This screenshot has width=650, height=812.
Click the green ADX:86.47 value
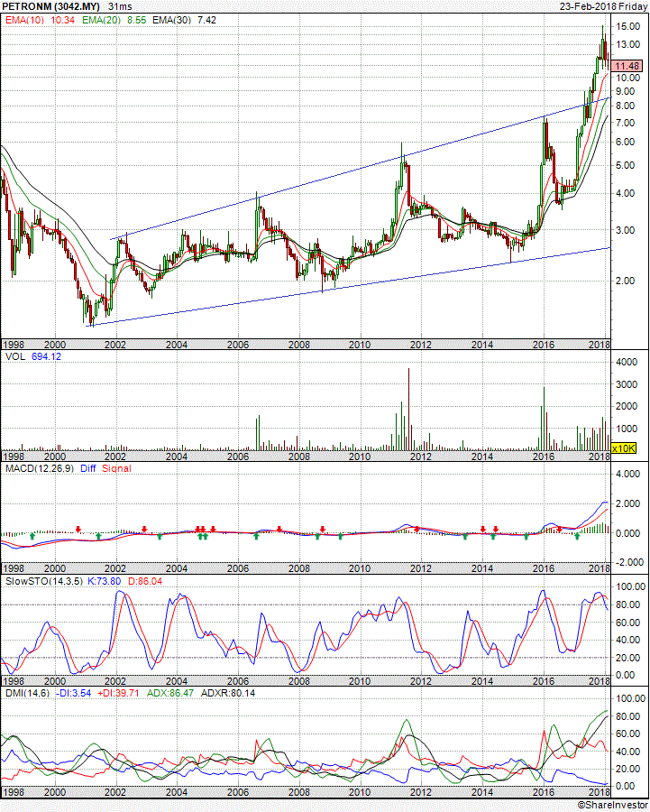point(170,693)
